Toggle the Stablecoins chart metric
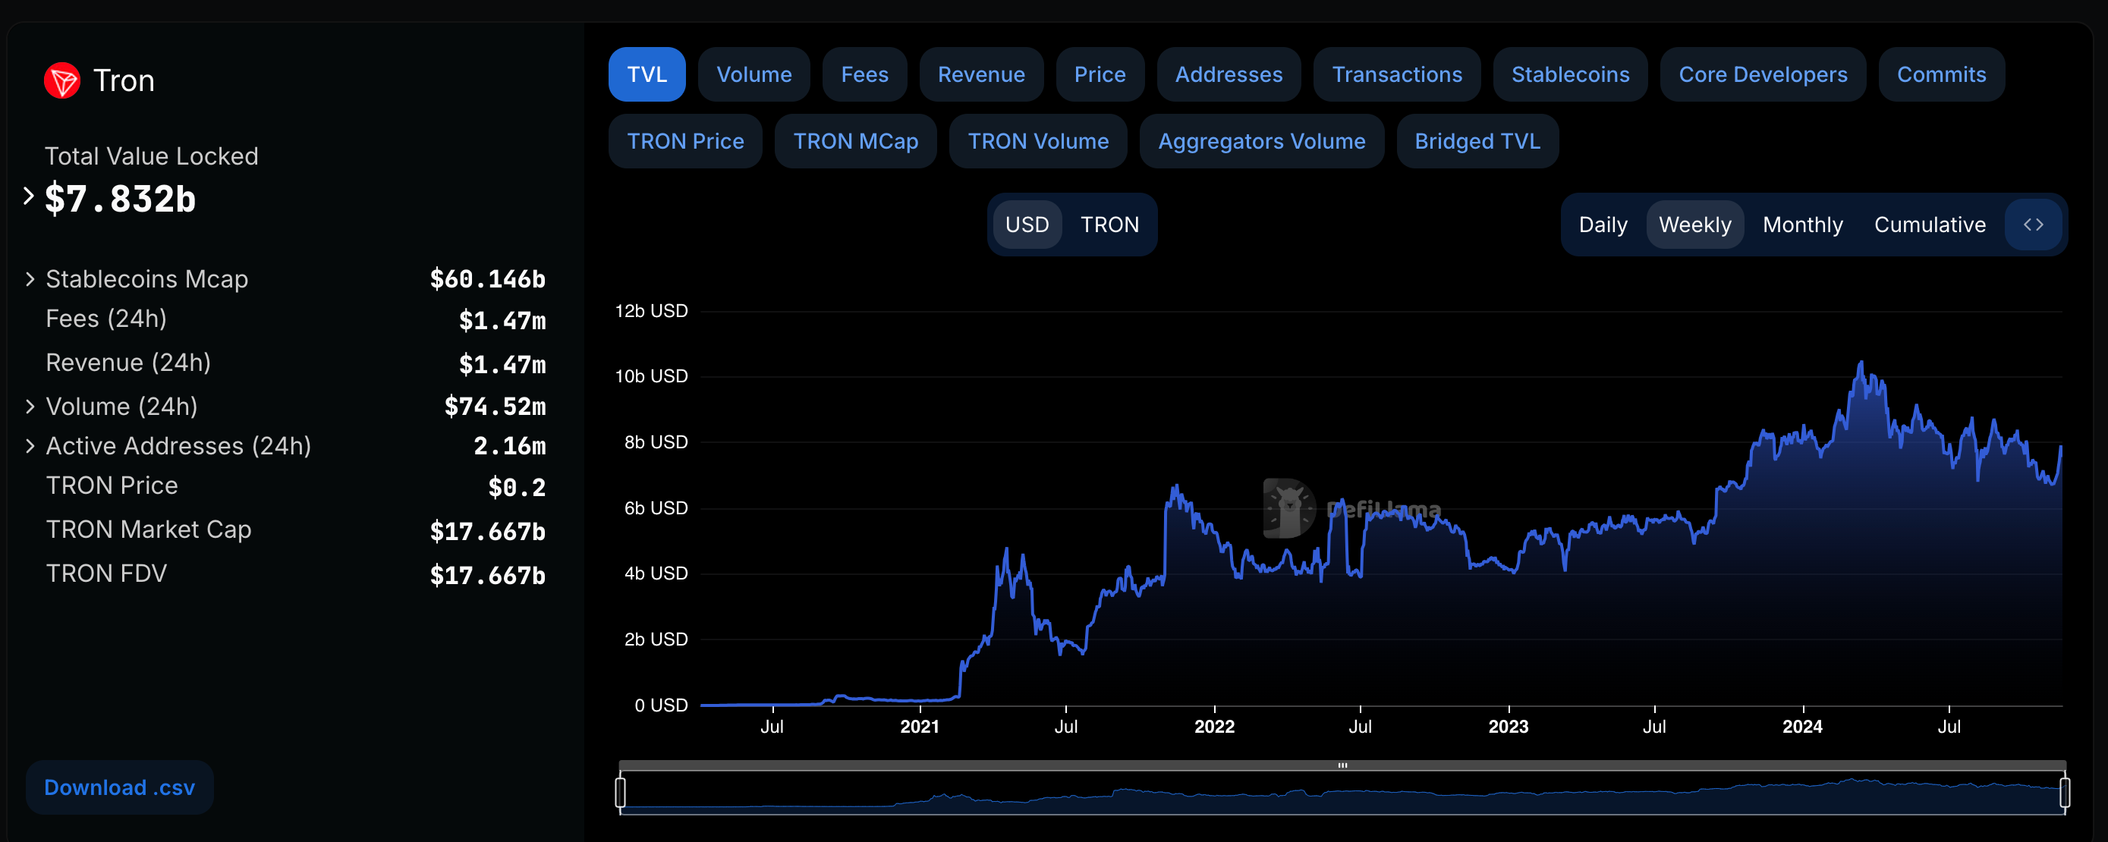Image resolution: width=2108 pixels, height=842 pixels. (x=1570, y=74)
